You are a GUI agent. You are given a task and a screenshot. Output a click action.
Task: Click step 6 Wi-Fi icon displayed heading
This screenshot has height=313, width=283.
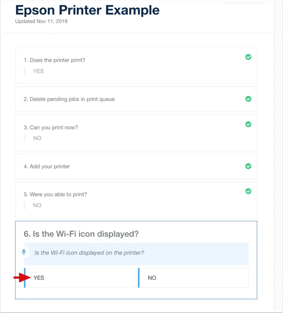tap(81, 234)
